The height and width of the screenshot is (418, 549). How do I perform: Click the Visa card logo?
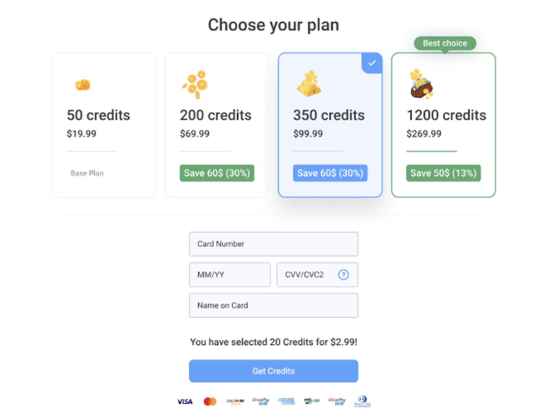(185, 401)
